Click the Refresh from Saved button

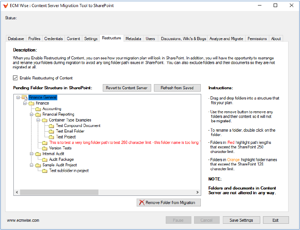pyautogui.click(x=177, y=88)
